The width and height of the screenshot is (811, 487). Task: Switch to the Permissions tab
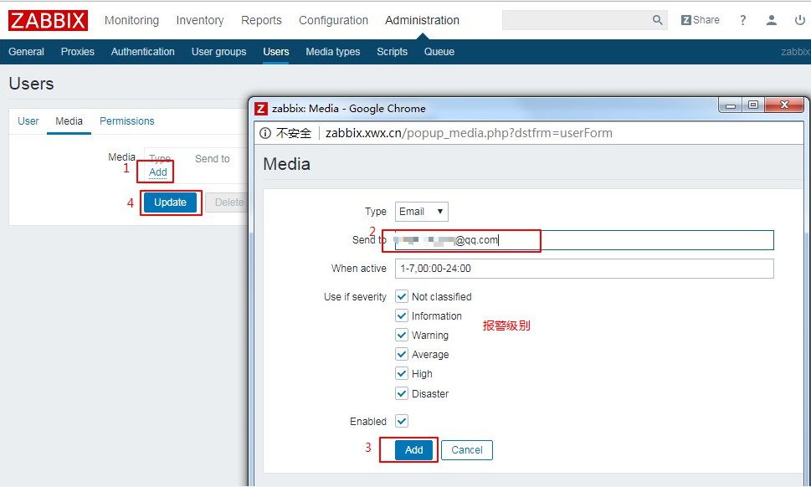(x=126, y=121)
